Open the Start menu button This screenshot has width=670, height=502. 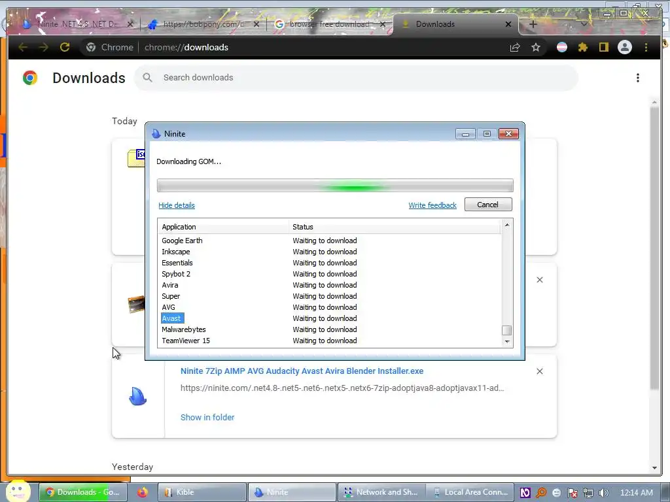(x=18, y=491)
